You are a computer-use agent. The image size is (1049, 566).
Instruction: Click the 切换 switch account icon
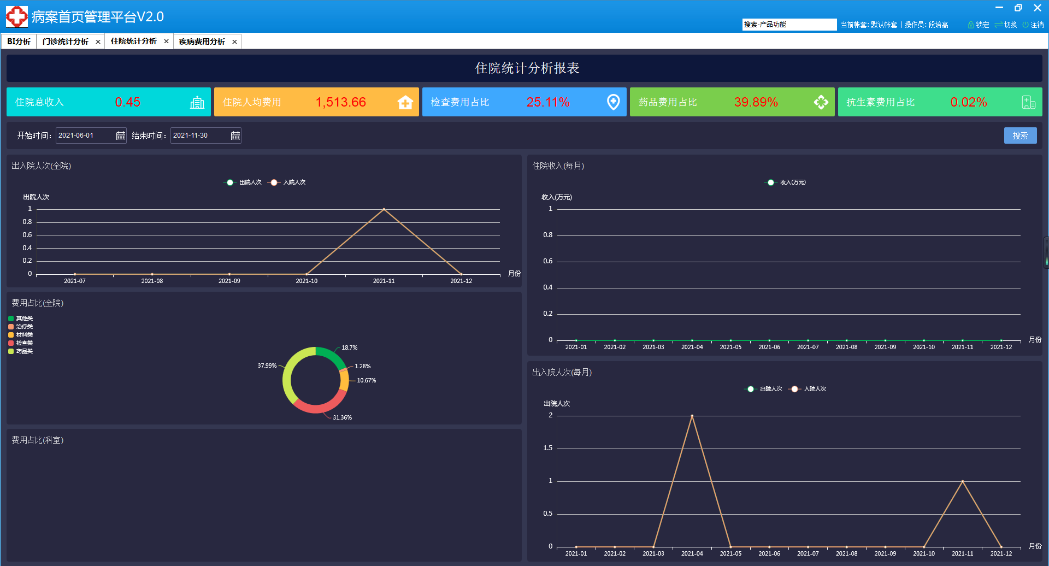999,25
